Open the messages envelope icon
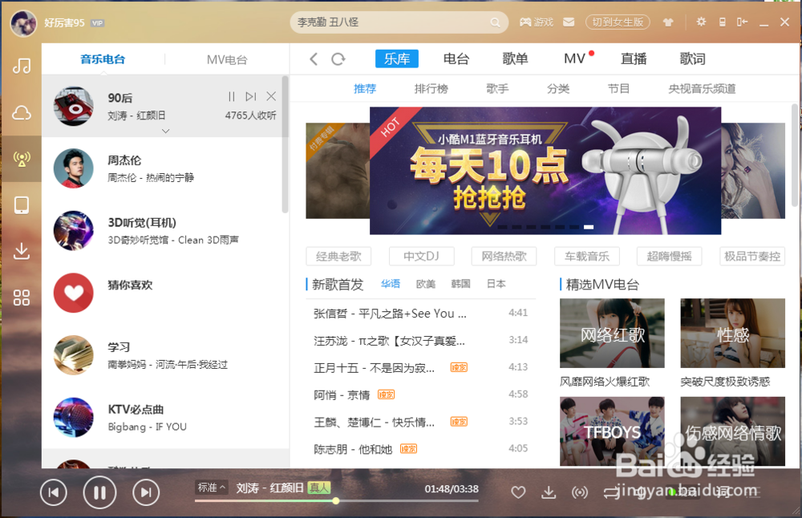The image size is (802, 518). pos(569,22)
